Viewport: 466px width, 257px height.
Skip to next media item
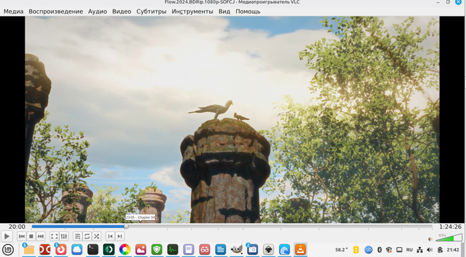point(41,236)
